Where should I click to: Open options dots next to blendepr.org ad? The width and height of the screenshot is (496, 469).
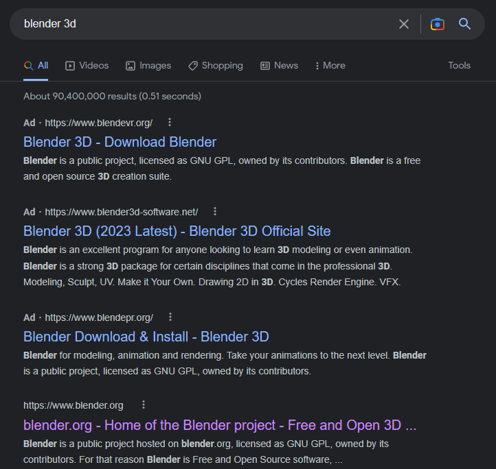(x=170, y=317)
